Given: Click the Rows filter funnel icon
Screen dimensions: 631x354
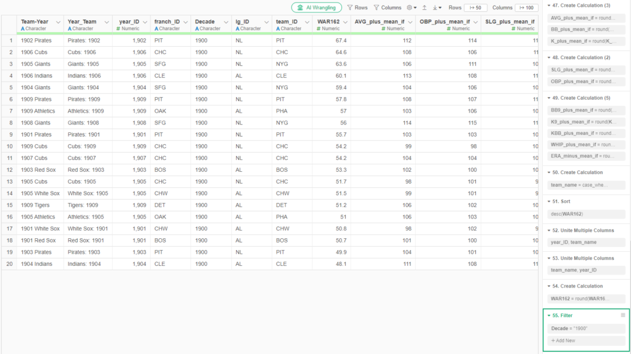Looking at the screenshot, I should pyautogui.click(x=350, y=8).
